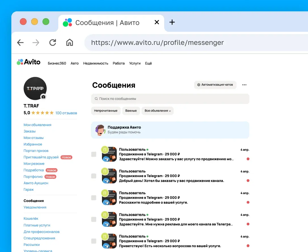Open Для профессионалов link

point(41,232)
